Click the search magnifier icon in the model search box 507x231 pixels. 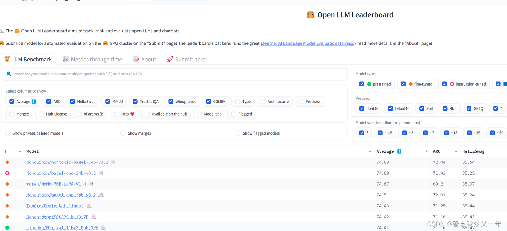9,74
